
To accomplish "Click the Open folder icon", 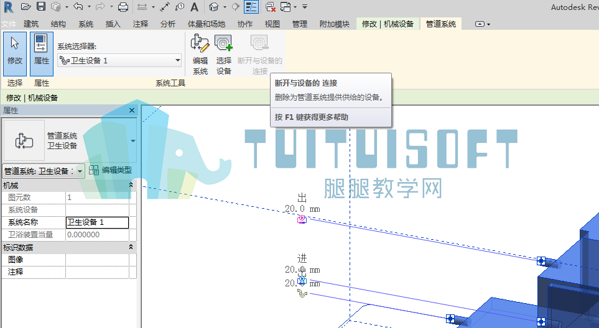I will click(x=26, y=6).
